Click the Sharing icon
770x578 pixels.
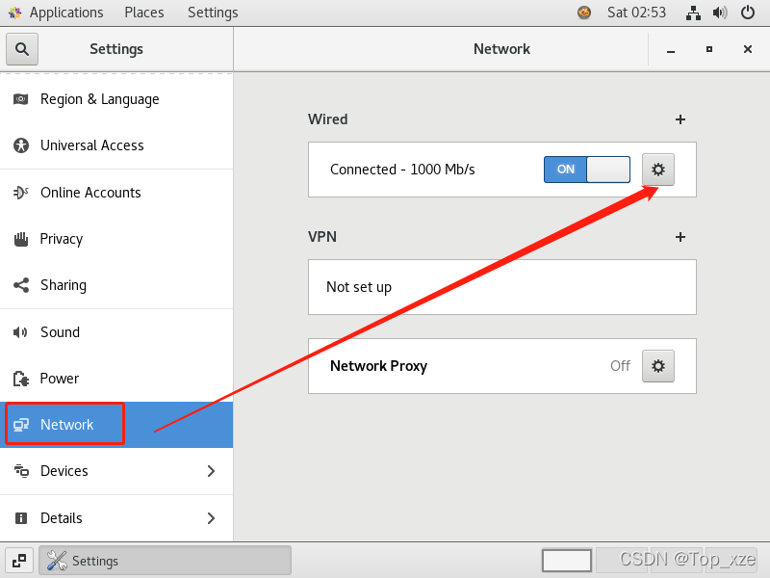[20, 285]
